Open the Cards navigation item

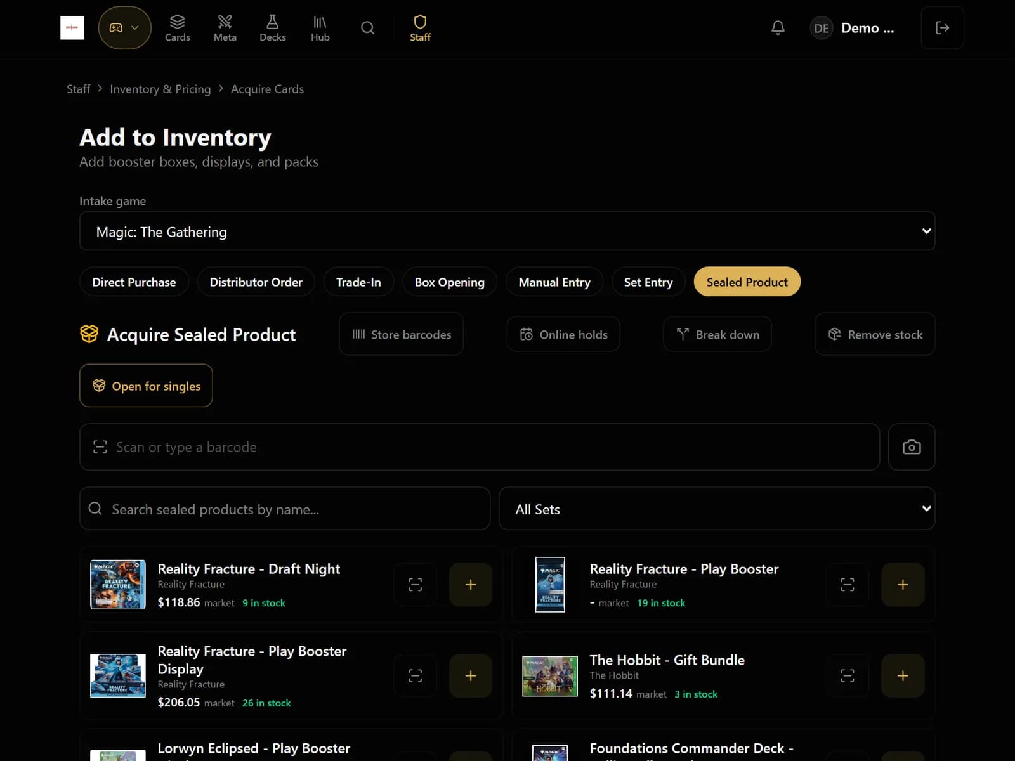(178, 28)
